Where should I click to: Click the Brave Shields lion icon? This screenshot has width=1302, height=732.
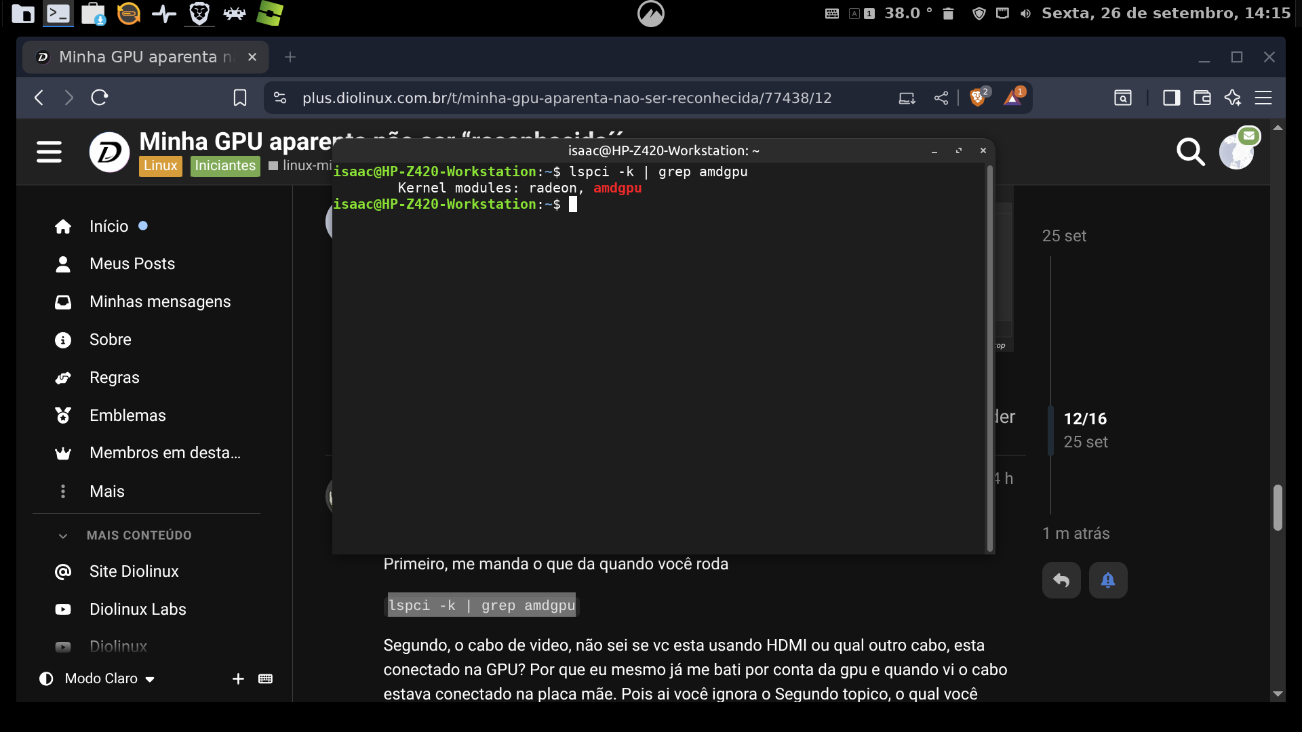[978, 98]
